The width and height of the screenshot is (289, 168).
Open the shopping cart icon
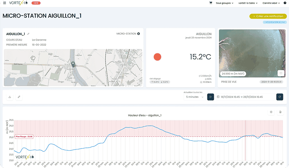tap(211, 3)
